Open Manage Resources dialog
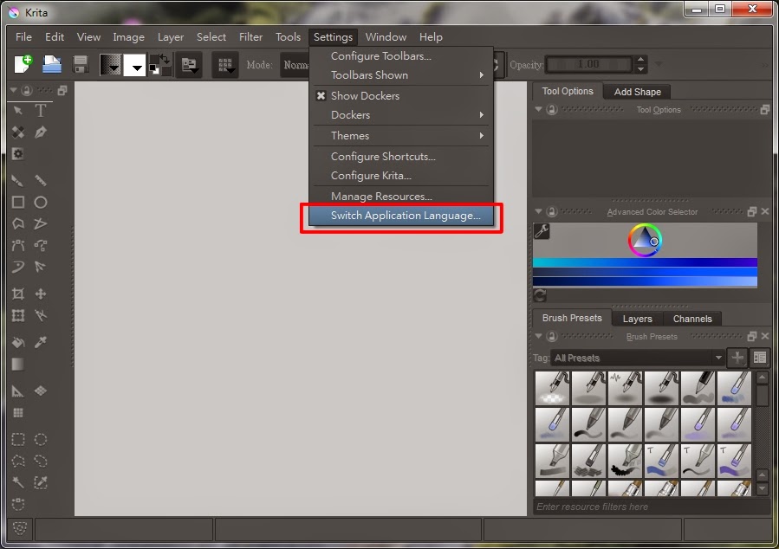This screenshot has height=549, width=779. 401,196
